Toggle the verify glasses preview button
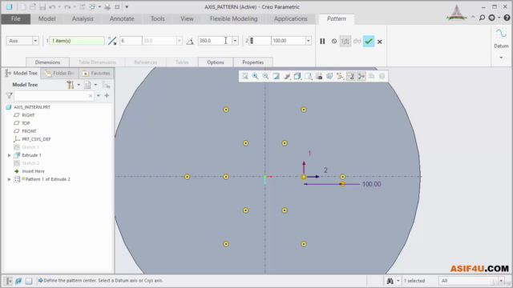Image resolution: width=513 pixels, height=288 pixels. [x=357, y=41]
